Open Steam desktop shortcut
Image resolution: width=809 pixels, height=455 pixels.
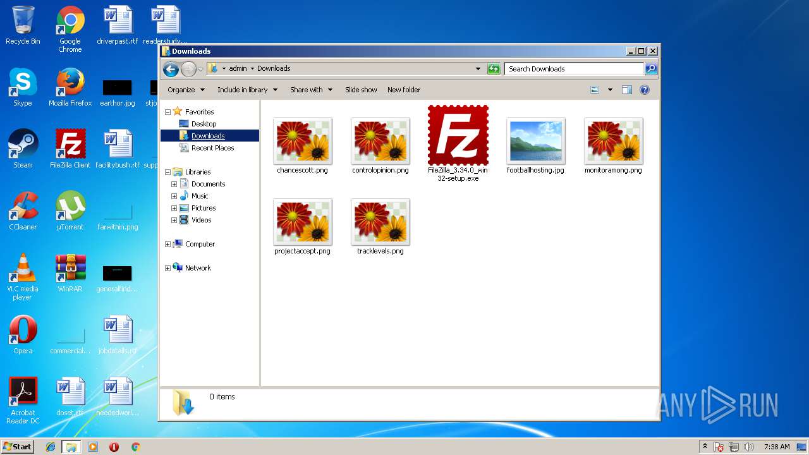(x=23, y=149)
